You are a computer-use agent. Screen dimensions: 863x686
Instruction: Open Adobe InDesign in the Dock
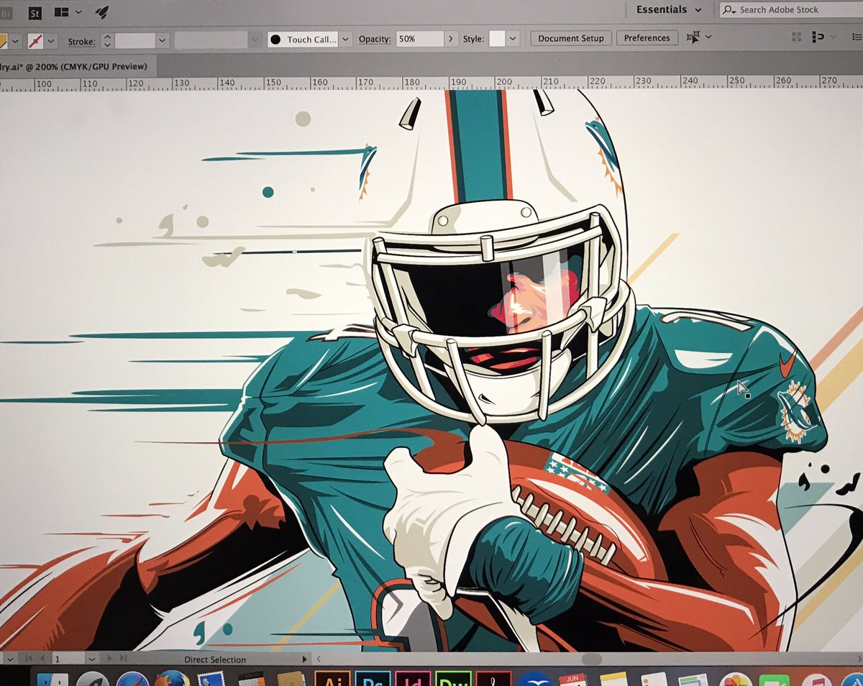[413, 679]
